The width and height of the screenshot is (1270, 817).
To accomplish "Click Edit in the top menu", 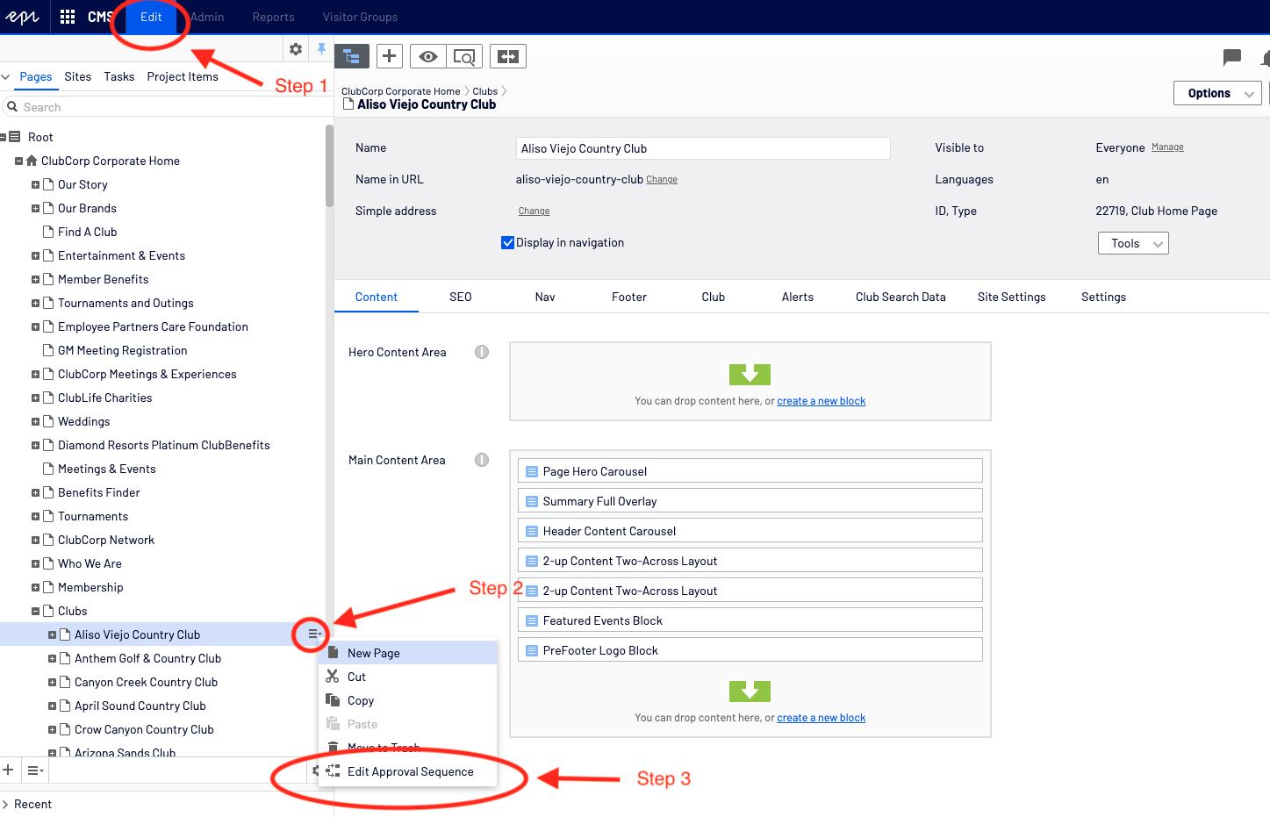I will (151, 17).
